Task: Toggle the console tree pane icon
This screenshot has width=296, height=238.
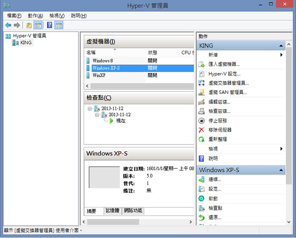Action: click(38, 25)
